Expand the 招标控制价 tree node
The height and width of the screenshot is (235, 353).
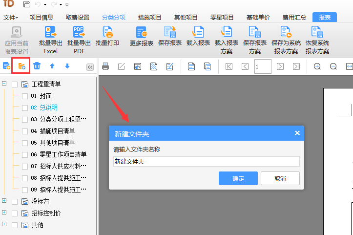(4, 212)
